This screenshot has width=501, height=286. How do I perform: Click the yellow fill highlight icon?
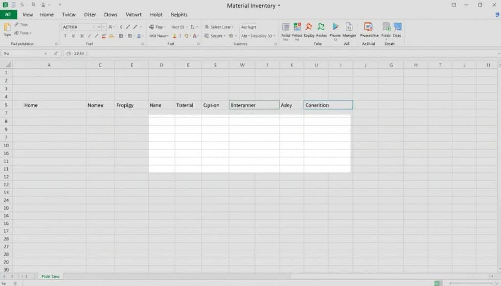(111, 36)
